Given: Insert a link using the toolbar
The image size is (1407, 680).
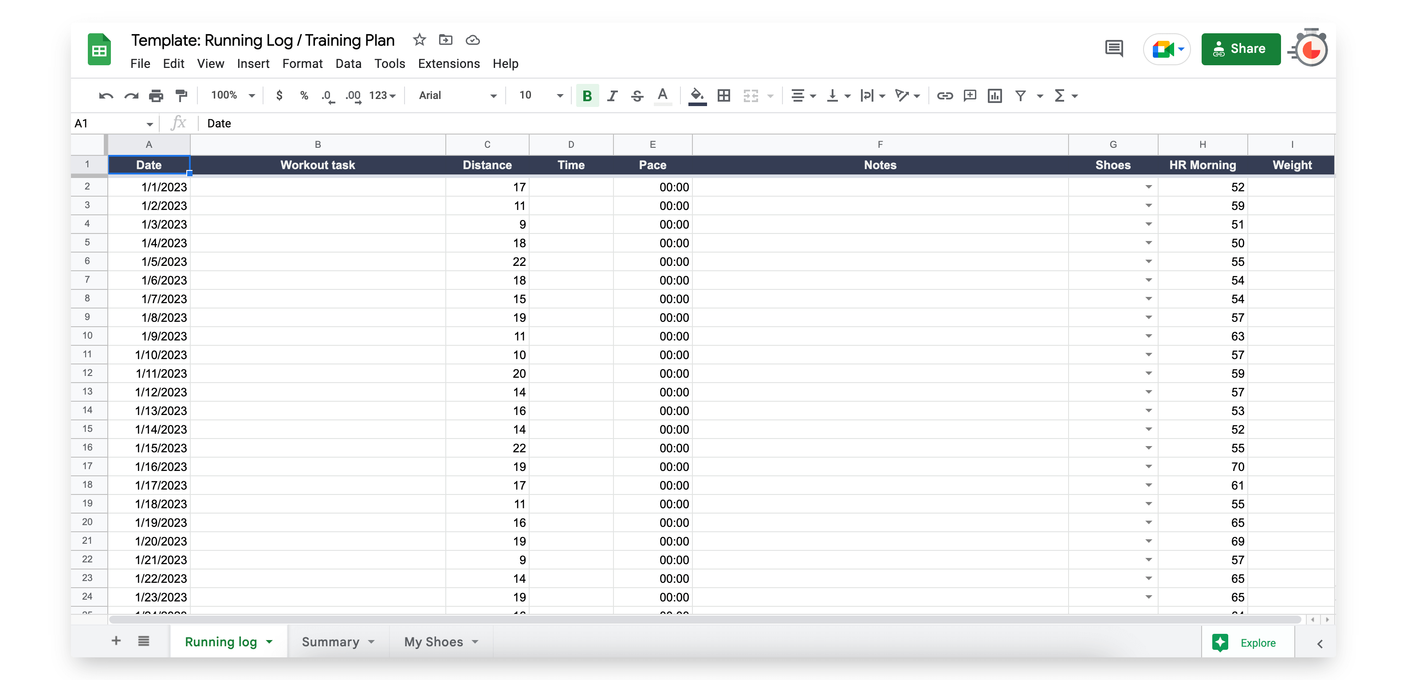Looking at the screenshot, I should (944, 95).
